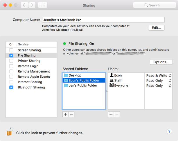Click Jennifers-MacBook-Pro.local address text
Image resolution: width=178 pixels, height=141 pixels.
click(x=62, y=30)
